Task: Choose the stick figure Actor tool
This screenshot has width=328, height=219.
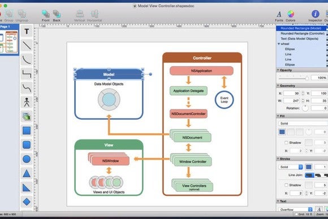Action: pyautogui.click(x=27, y=102)
